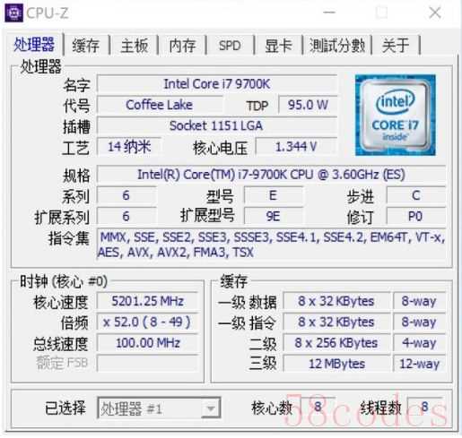Close the CPU-Z window
The width and height of the screenshot is (462, 438).
(435, 13)
